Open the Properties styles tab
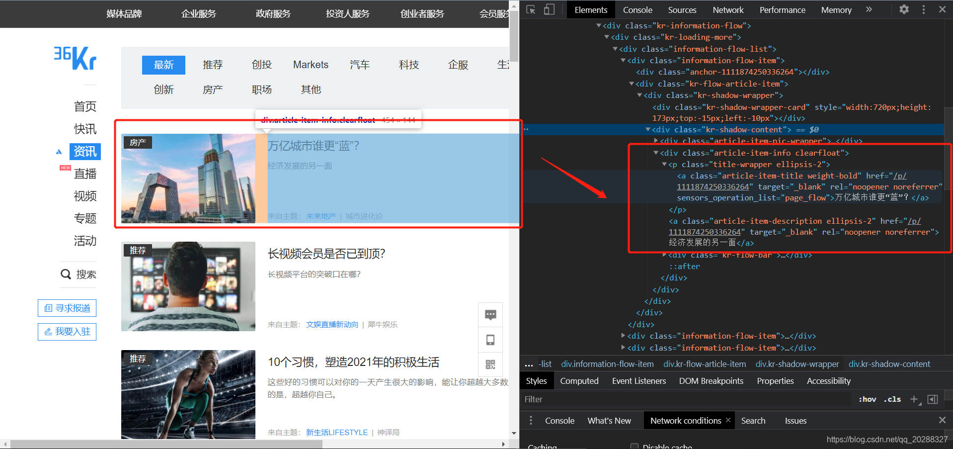Screen dimensions: 953x449 [775, 381]
